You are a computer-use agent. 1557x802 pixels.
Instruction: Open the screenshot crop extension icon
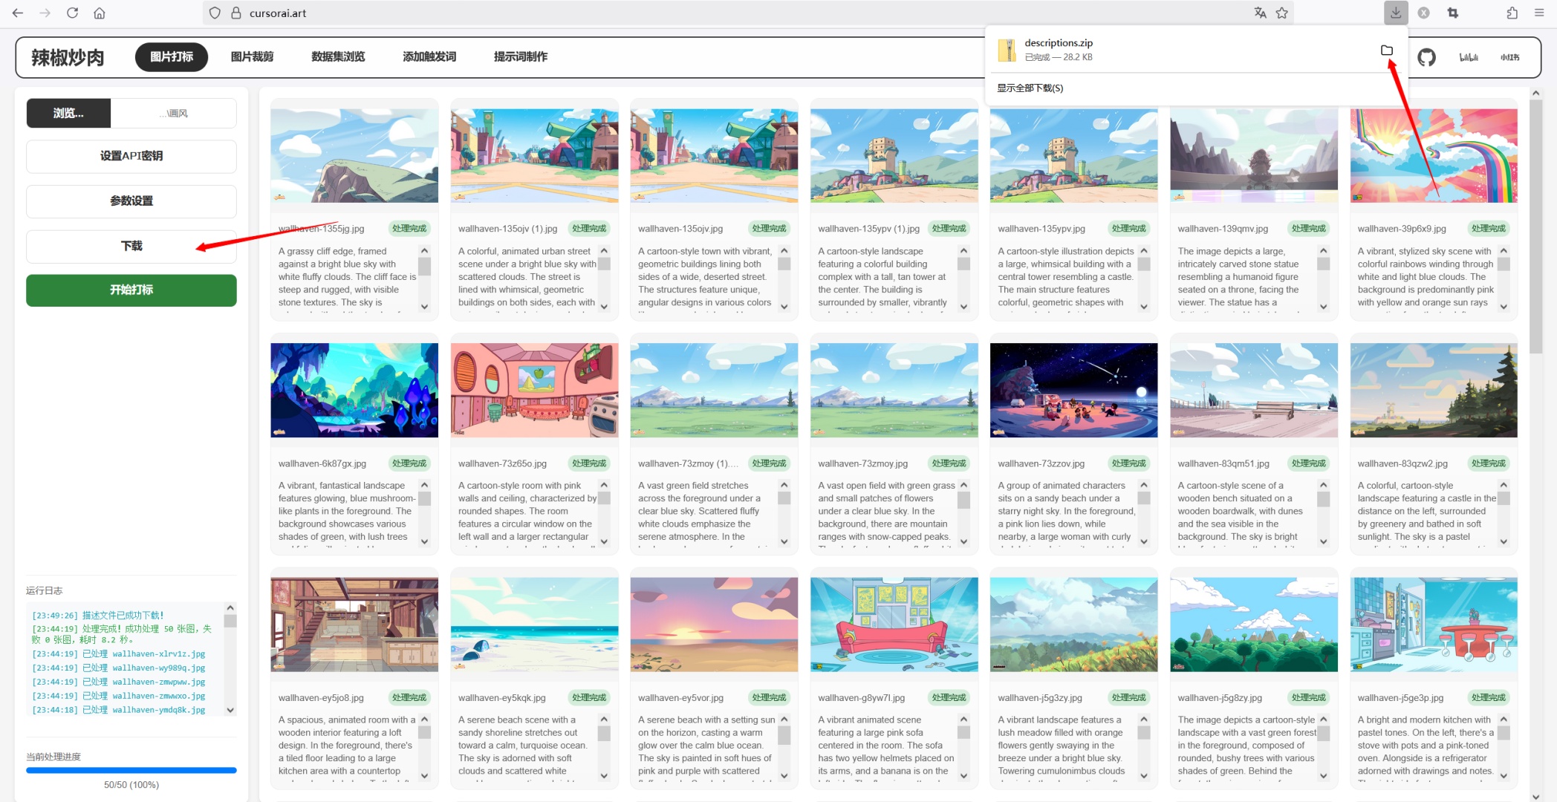1453,13
